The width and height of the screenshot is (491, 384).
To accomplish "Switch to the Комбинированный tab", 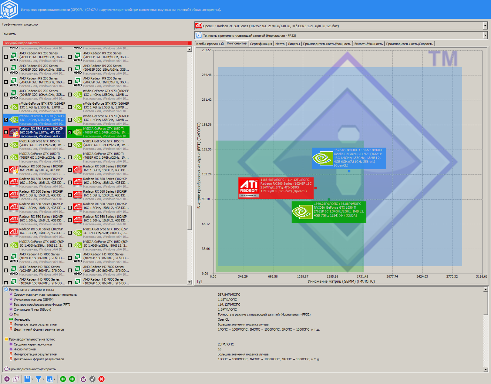I will (210, 44).
